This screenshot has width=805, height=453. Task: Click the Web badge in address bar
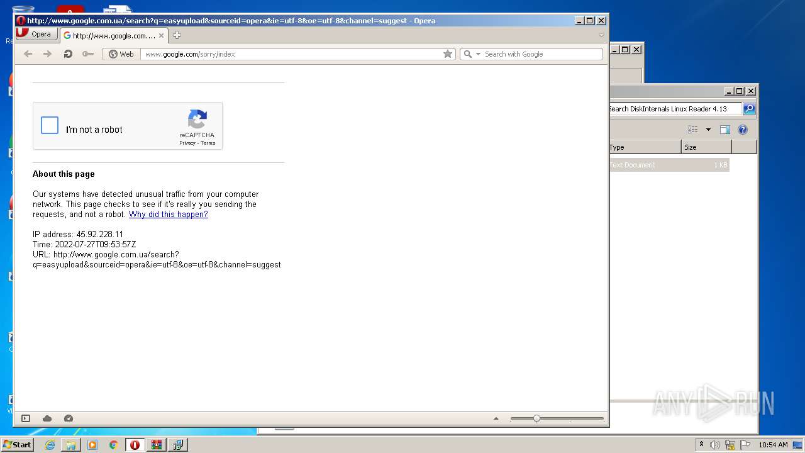click(x=121, y=54)
